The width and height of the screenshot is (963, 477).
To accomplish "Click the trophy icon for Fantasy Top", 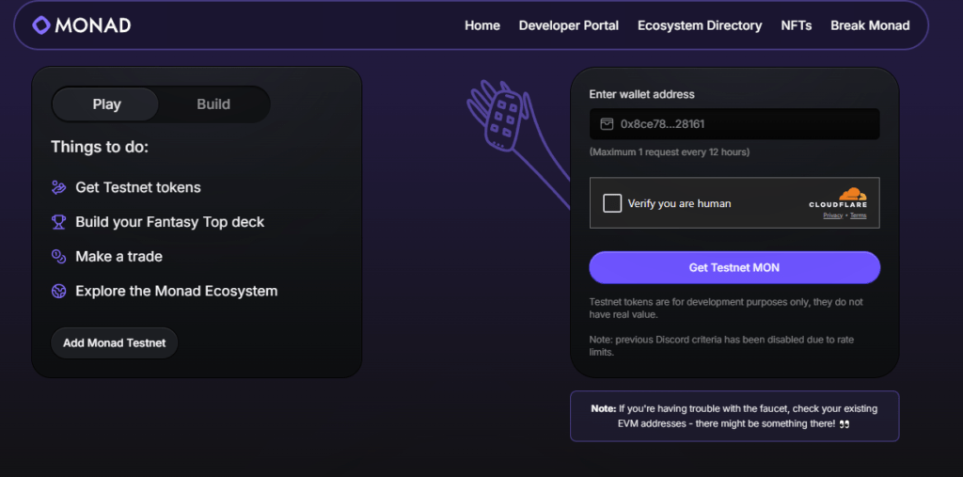I will 58,222.
